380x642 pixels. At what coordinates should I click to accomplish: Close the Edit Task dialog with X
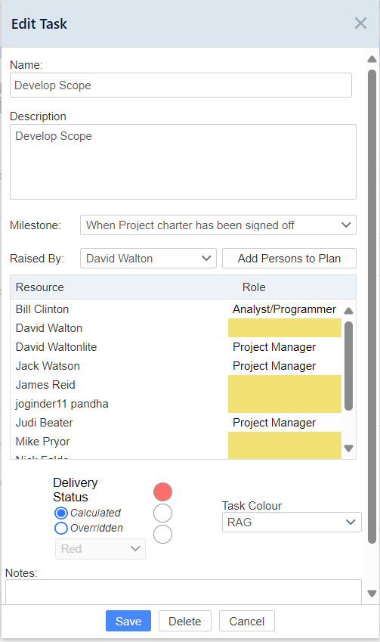pos(360,23)
